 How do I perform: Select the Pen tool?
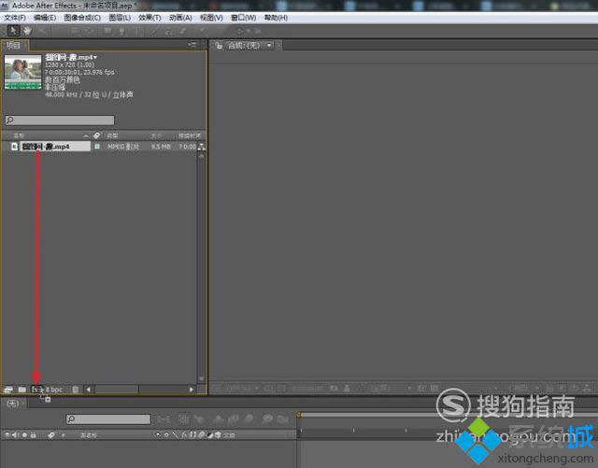[x=122, y=31]
